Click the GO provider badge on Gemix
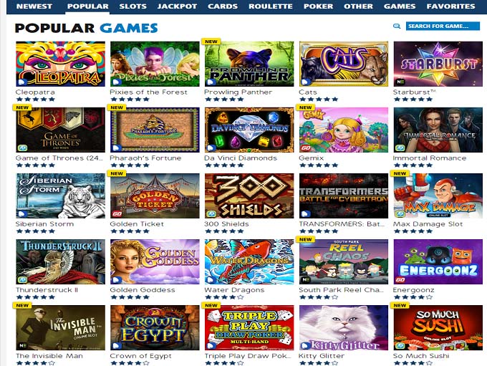The image size is (487, 366). [306, 148]
